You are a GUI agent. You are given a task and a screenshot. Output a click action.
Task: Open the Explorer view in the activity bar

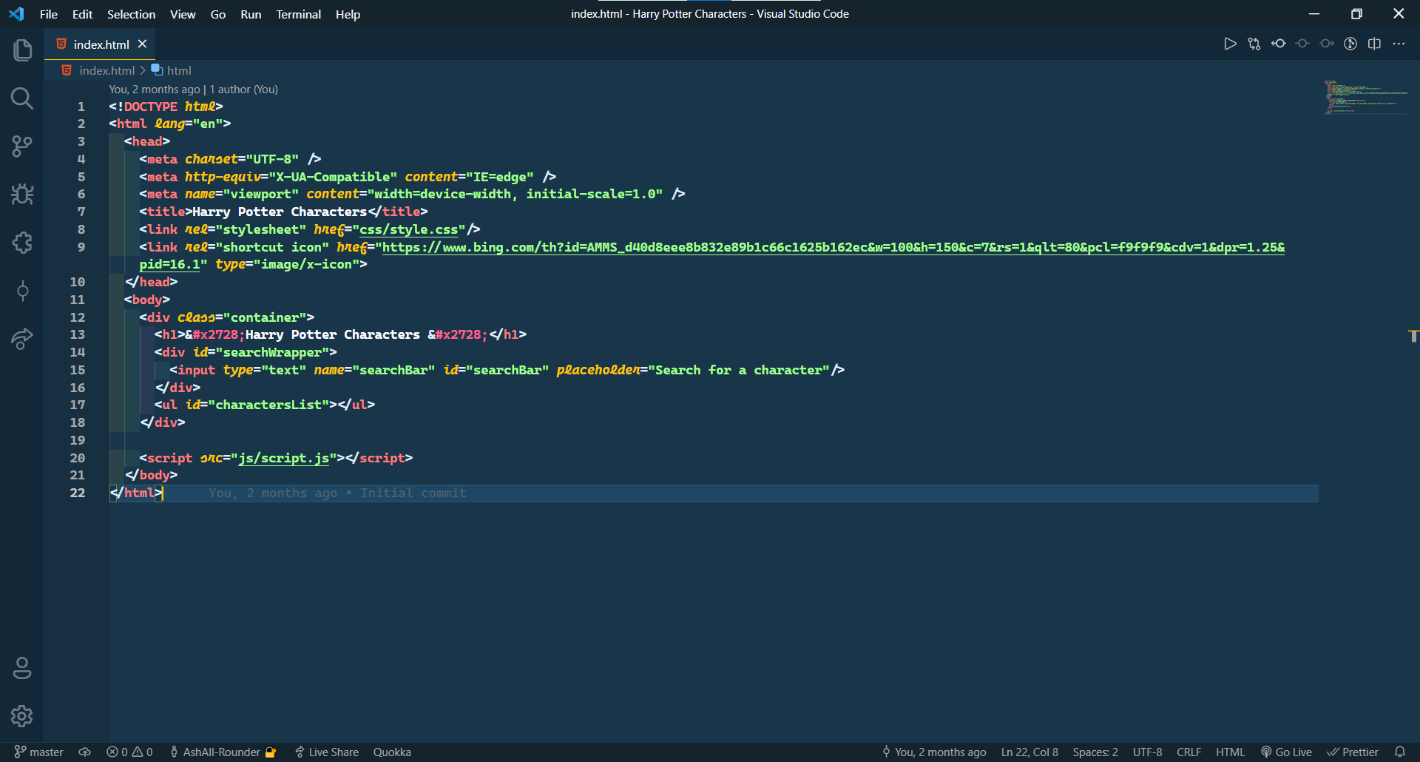tap(22, 50)
